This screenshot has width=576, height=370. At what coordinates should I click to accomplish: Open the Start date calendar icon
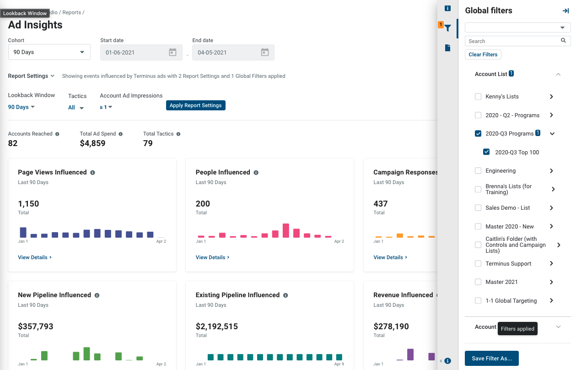coord(172,52)
